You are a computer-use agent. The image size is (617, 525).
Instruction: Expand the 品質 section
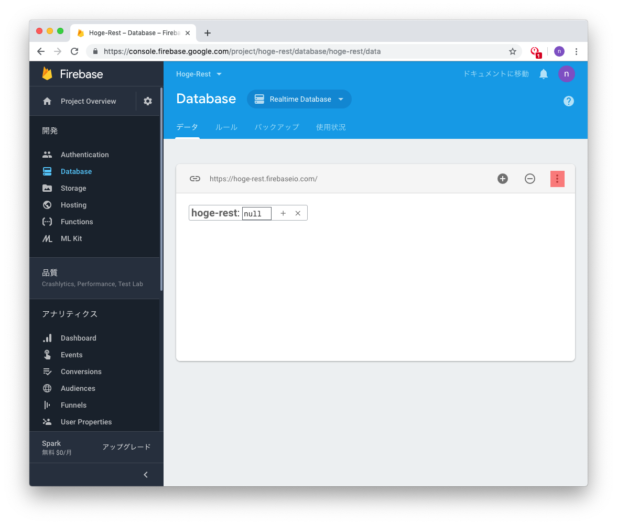(94, 278)
